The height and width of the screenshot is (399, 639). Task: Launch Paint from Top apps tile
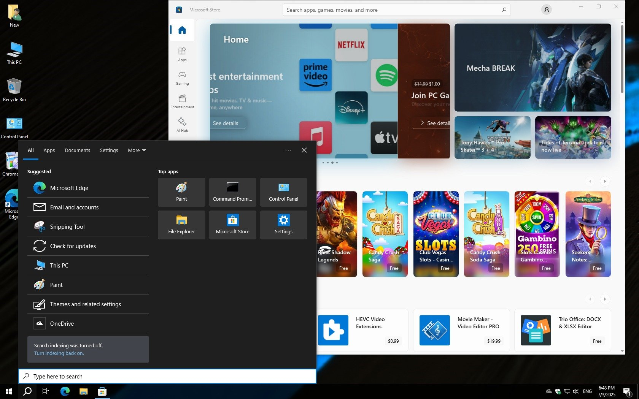(x=181, y=192)
